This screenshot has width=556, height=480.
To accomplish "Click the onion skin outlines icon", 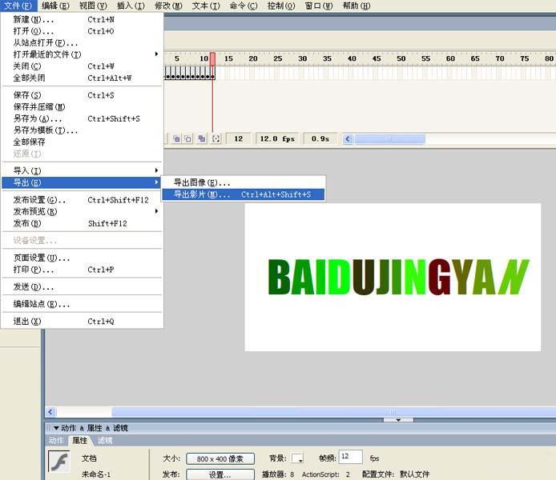I will point(188,138).
